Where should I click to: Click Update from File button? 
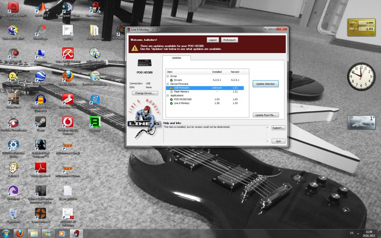coord(266,115)
